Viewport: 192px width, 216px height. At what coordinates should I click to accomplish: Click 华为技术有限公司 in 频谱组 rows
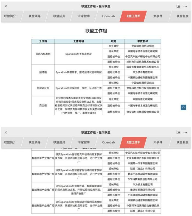(143, 72)
